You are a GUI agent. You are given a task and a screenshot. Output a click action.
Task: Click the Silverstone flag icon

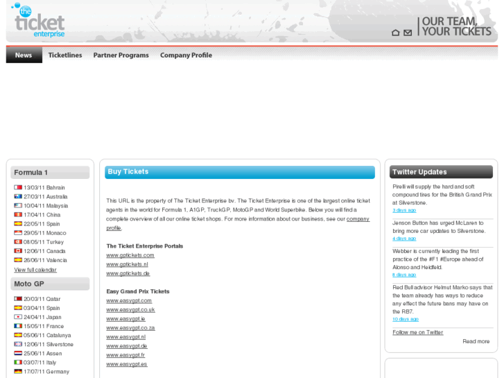point(18,344)
